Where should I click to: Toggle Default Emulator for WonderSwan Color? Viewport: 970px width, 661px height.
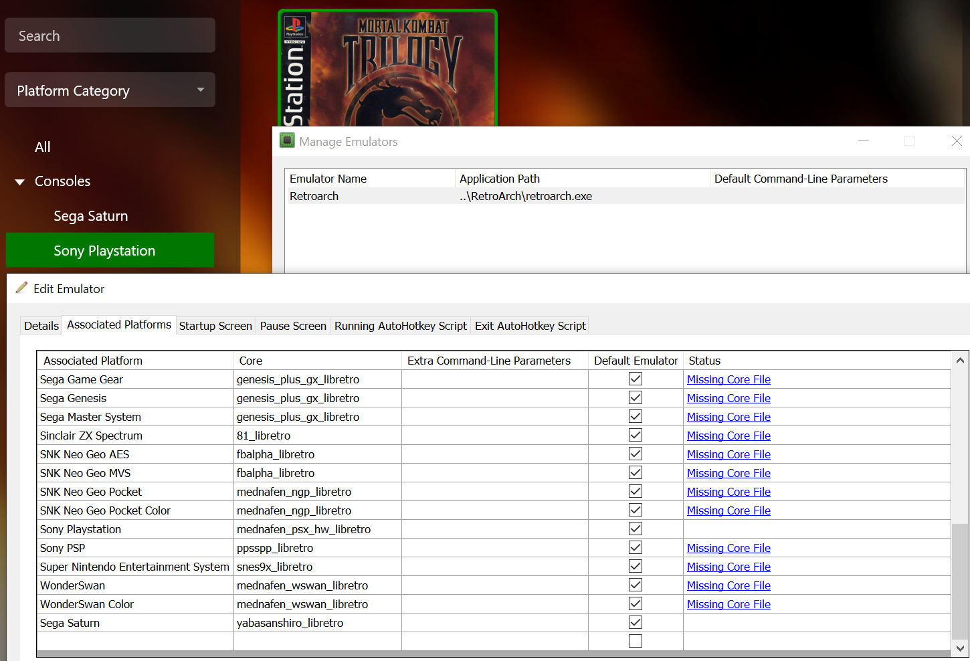[636, 603]
